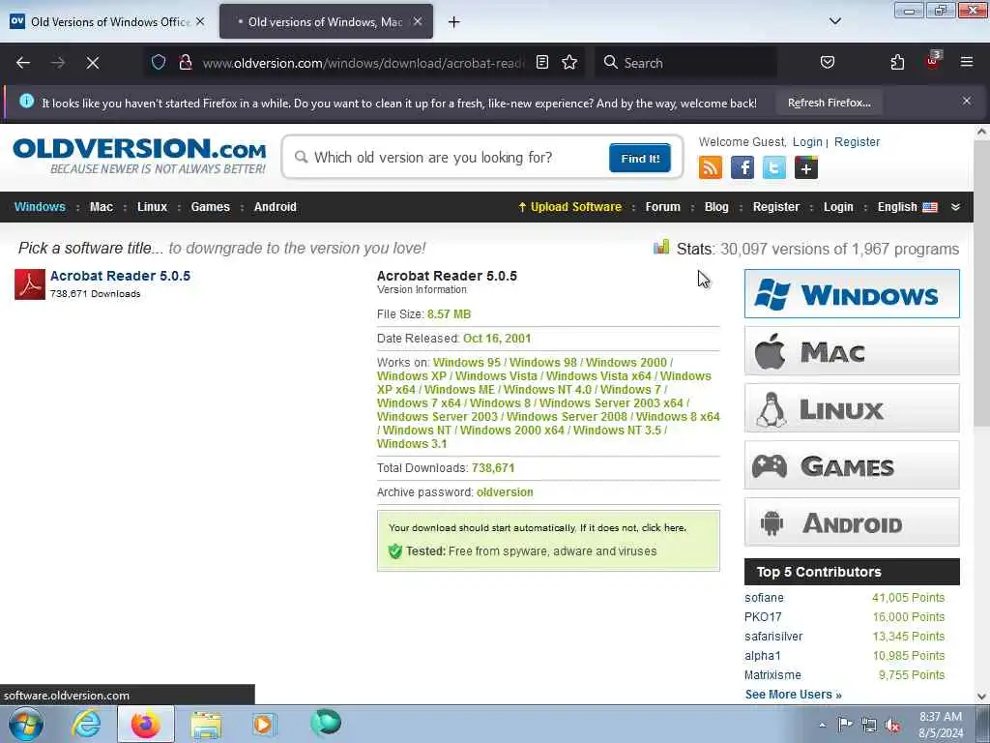
Task: Expand the navigation bar double chevron
Action: coord(955,207)
